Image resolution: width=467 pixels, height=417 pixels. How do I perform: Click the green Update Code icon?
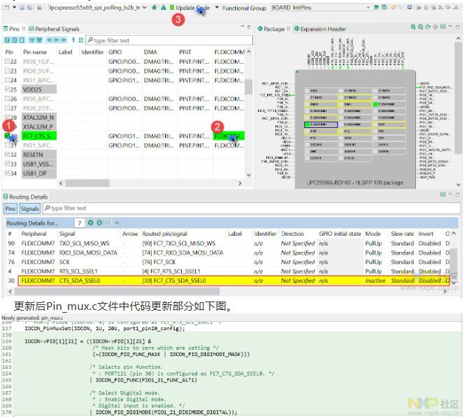coord(172,8)
